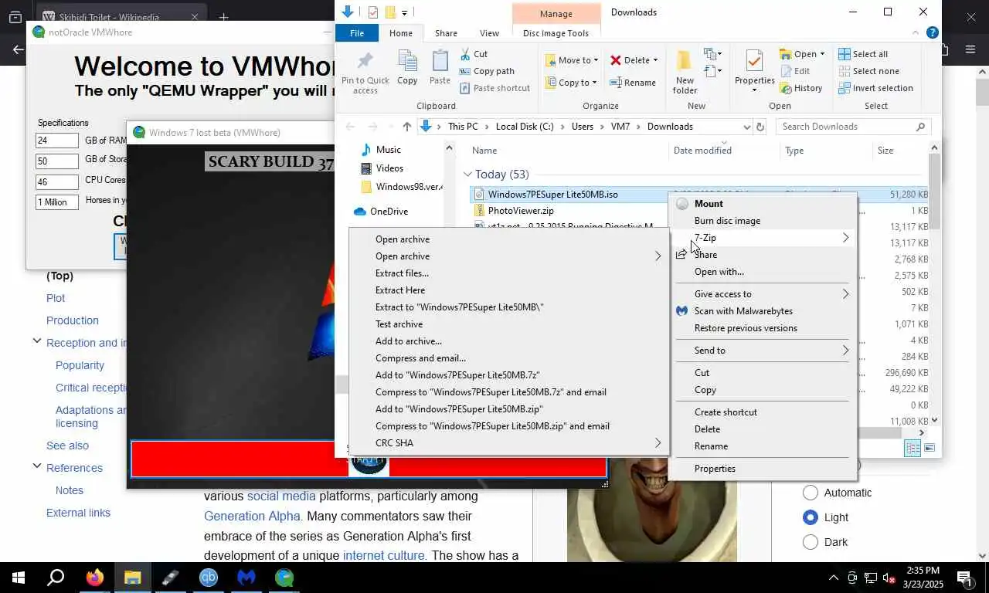This screenshot has height=593, width=989.
Task: Click History in the Open group
Action: (800, 88)
